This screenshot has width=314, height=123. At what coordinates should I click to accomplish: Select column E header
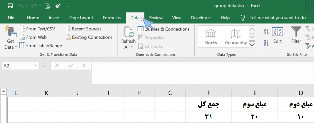255,93
